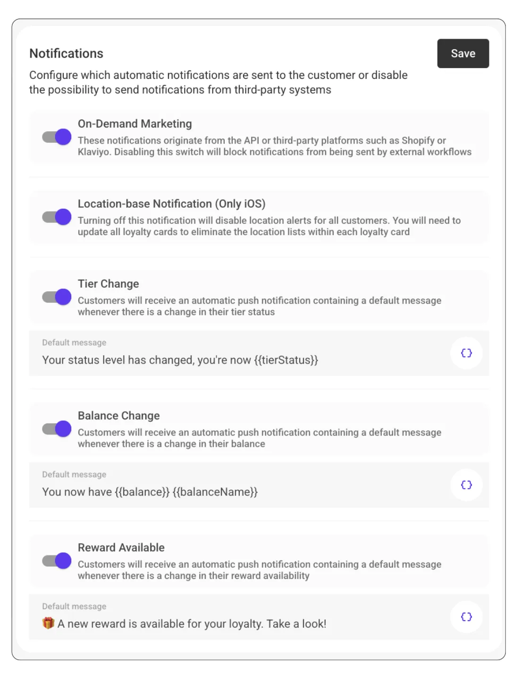Focus the balance default message input
521x681 pixels.
click(x=150, y=492)
